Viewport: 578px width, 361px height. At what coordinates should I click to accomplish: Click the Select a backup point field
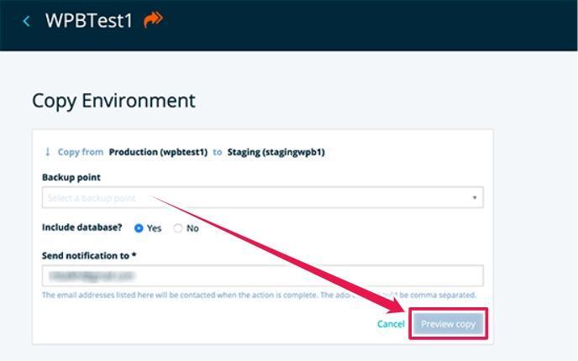(x=262, y=198)
